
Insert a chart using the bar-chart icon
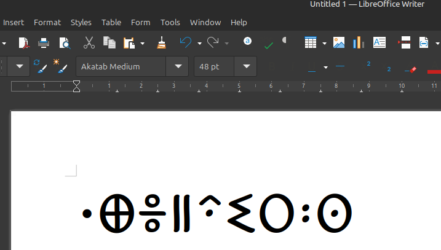[x=359, y=43]
